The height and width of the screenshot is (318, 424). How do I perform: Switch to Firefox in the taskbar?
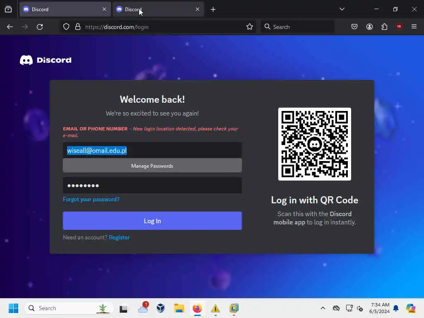[198, 308]
